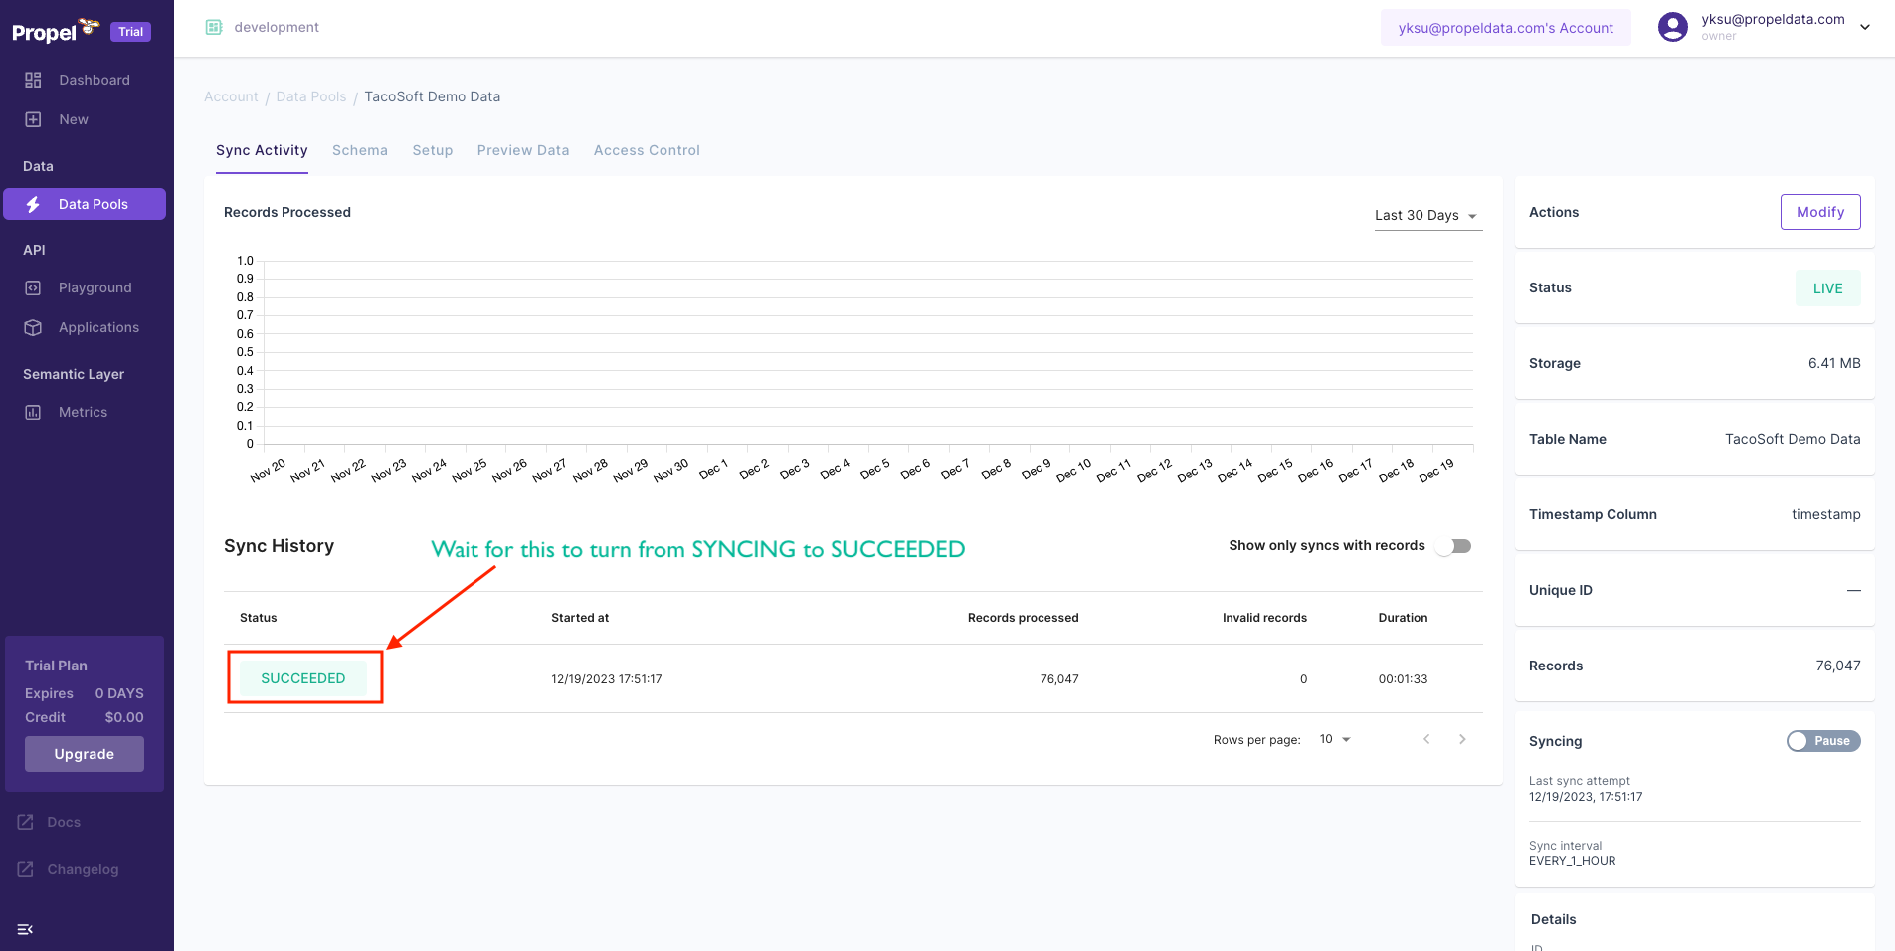Click the Modify button under Actions
The image size is (1895, 951).
point(1819,212)
